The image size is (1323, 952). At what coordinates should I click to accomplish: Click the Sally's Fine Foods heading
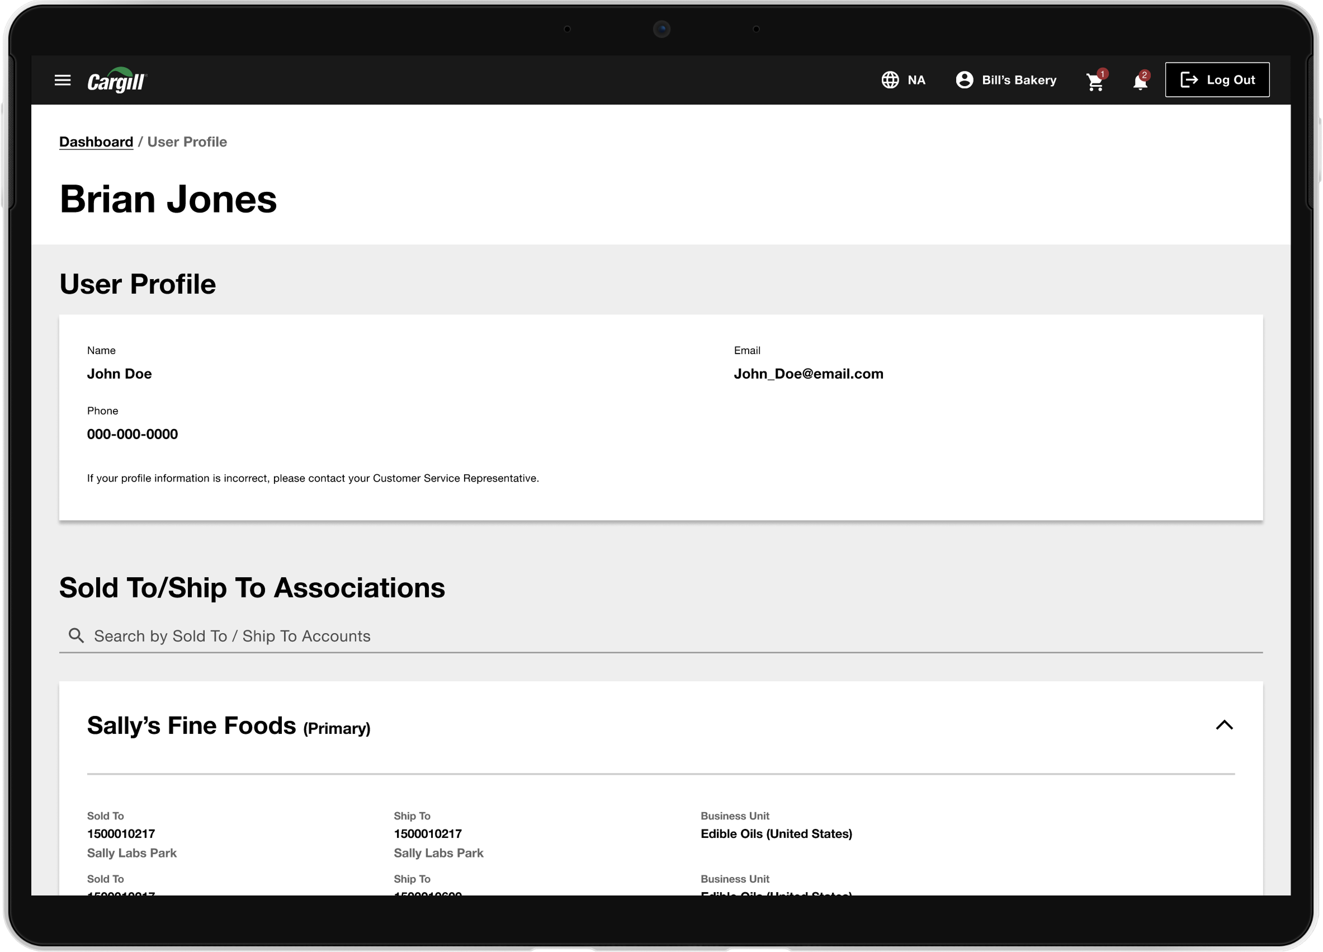coord(191,725)
